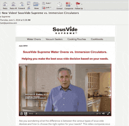Click the 'June 2014' issue date text
Image resolution: width=129 pixels, height=126 pixels.
point(23,46)
